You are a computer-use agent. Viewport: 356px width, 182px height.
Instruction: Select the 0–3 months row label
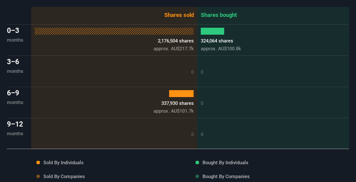[x=15, y=35]
